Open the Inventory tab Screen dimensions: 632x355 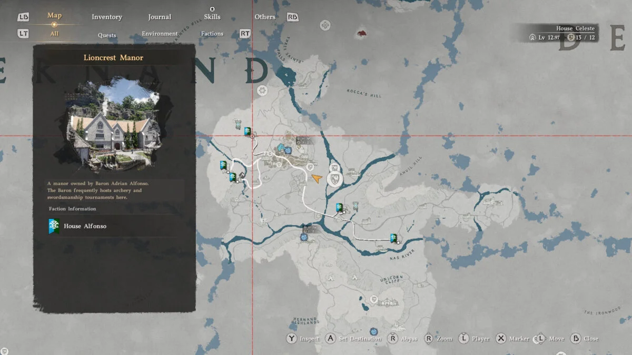[107, 17]
